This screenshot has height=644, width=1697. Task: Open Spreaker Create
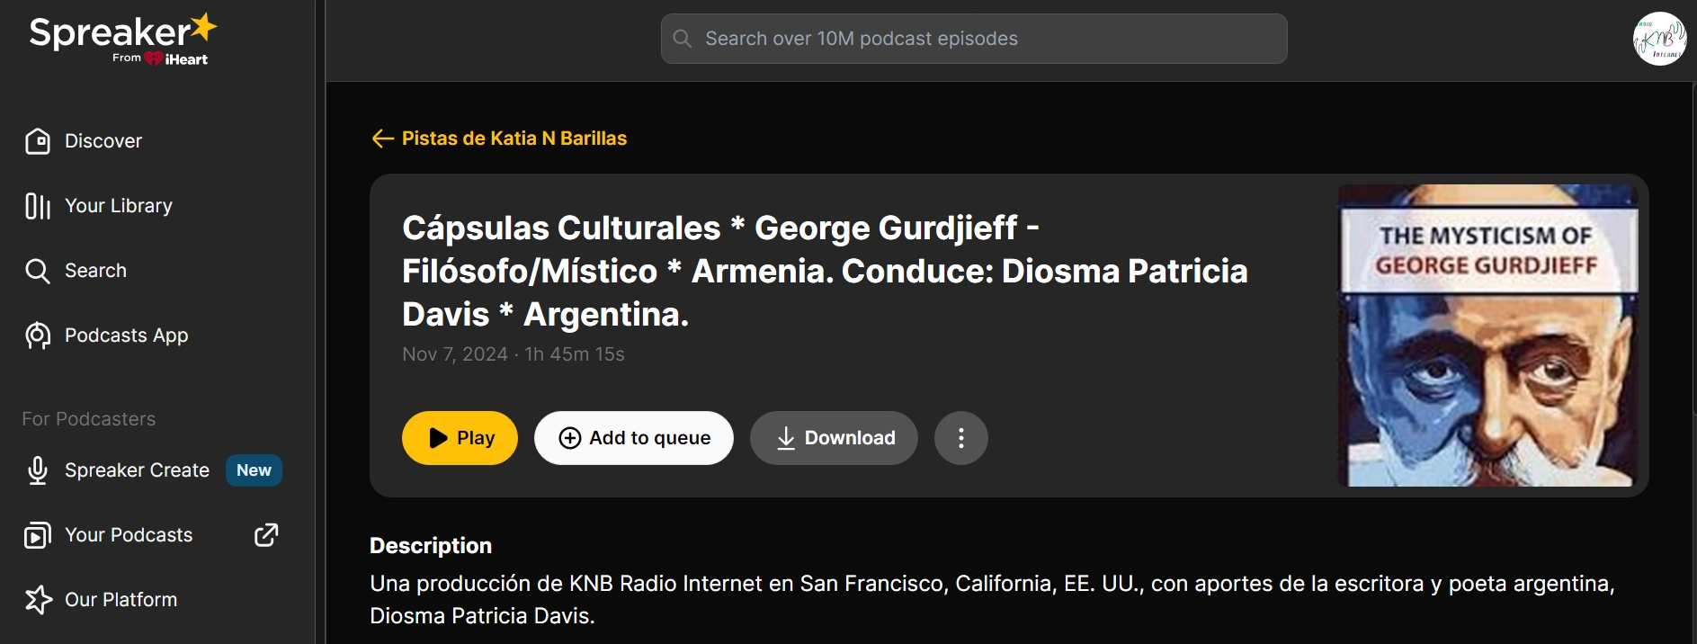137,470
